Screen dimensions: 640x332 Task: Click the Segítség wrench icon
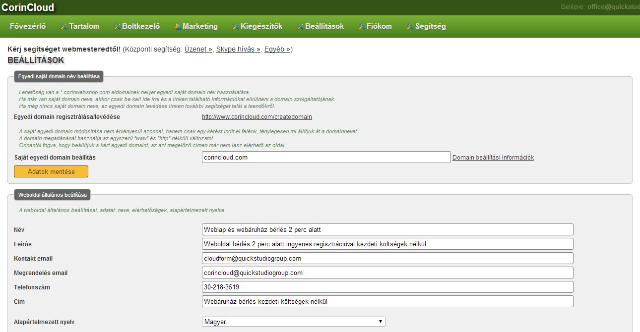pyautogui.click(x=410, y=26)
